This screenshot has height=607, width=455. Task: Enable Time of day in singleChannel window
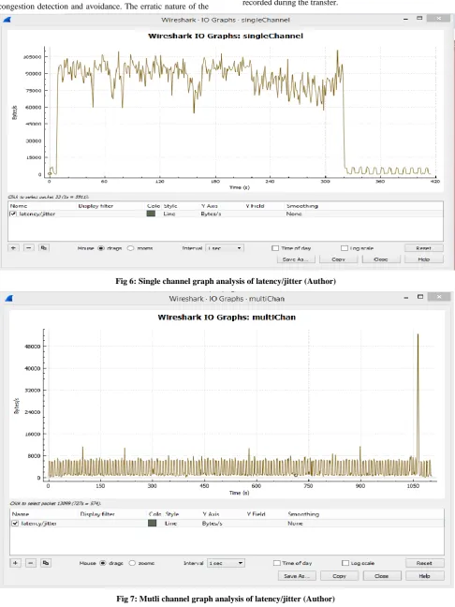(x=275, y=248)
